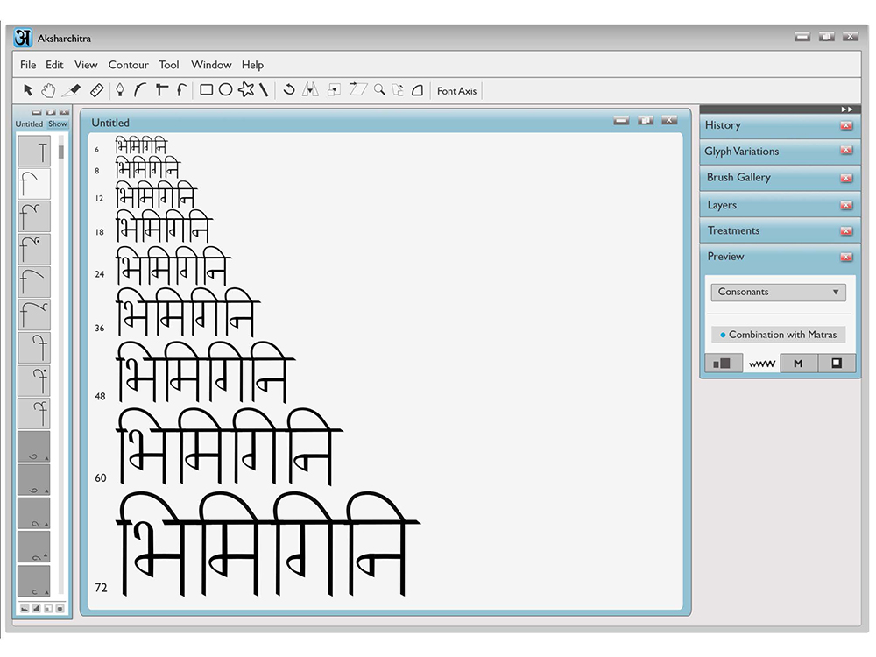Switch to the Show tab

pyautogui.click(x=58, y=124)
